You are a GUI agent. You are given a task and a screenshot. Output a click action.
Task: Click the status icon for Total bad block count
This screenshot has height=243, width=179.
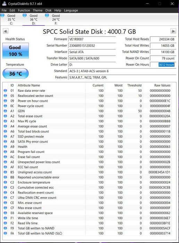pyautogui.click(x=5, y=131)
